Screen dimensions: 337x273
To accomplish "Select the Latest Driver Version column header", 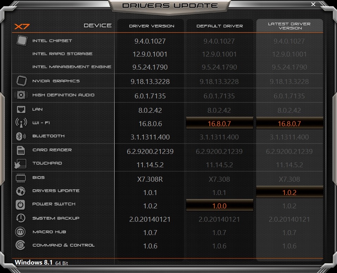I will coord(289,26).
